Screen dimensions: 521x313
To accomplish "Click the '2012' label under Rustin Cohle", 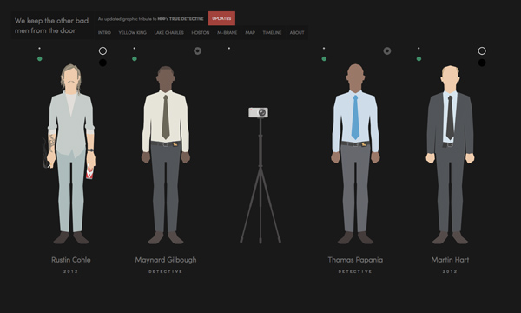I will (71, 271).
